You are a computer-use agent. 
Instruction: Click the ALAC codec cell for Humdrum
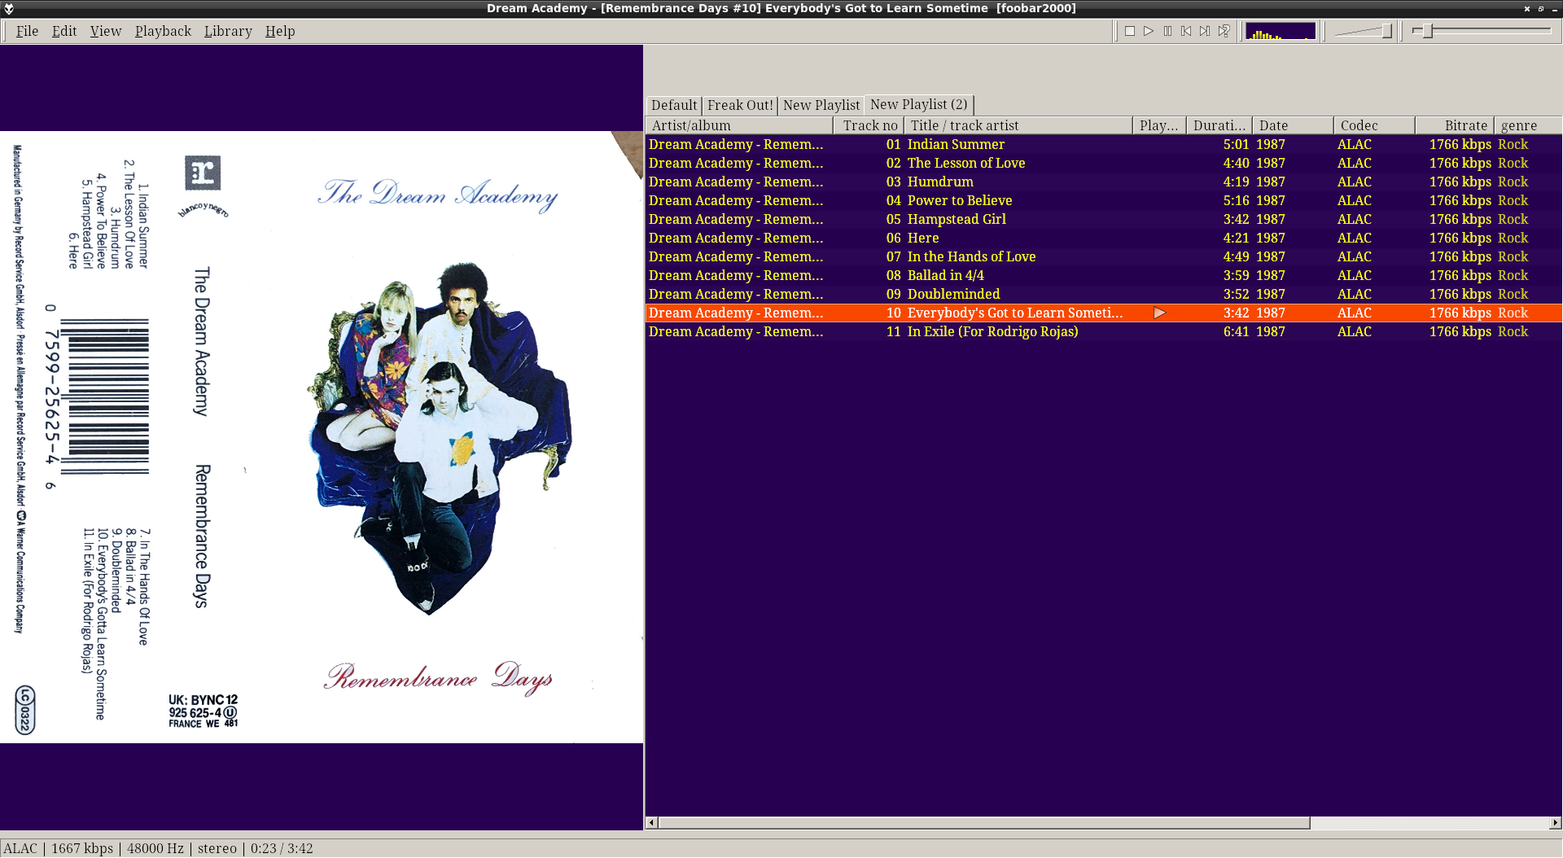coord(1355,182)
